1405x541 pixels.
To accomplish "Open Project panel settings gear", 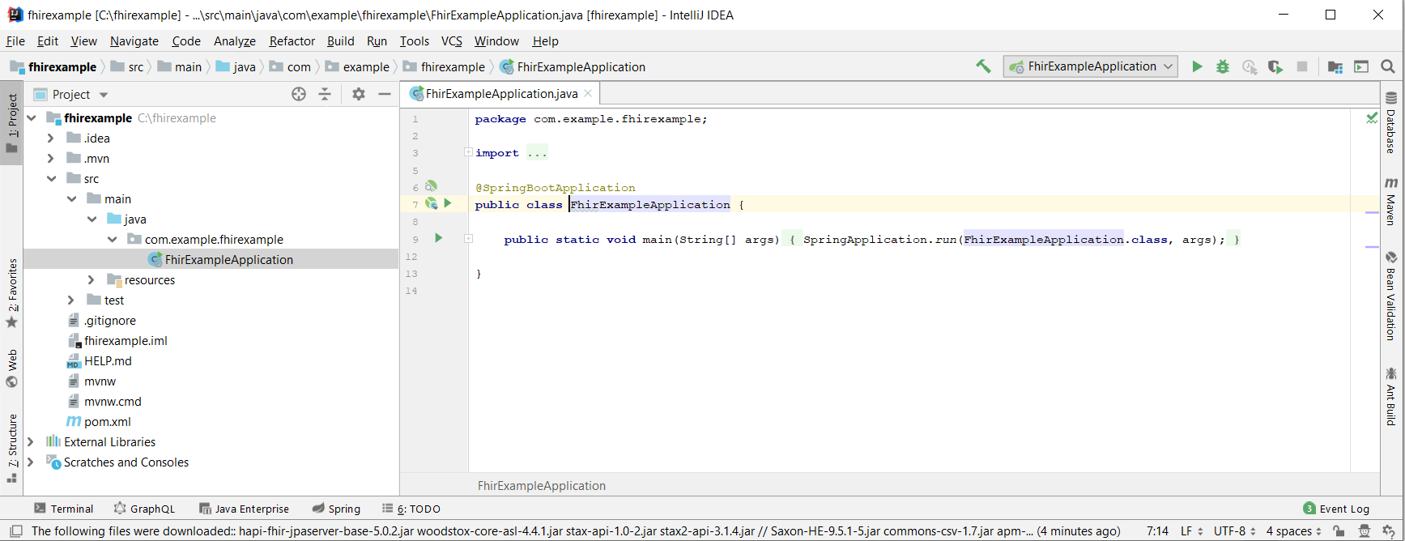I will coord(359,94).
